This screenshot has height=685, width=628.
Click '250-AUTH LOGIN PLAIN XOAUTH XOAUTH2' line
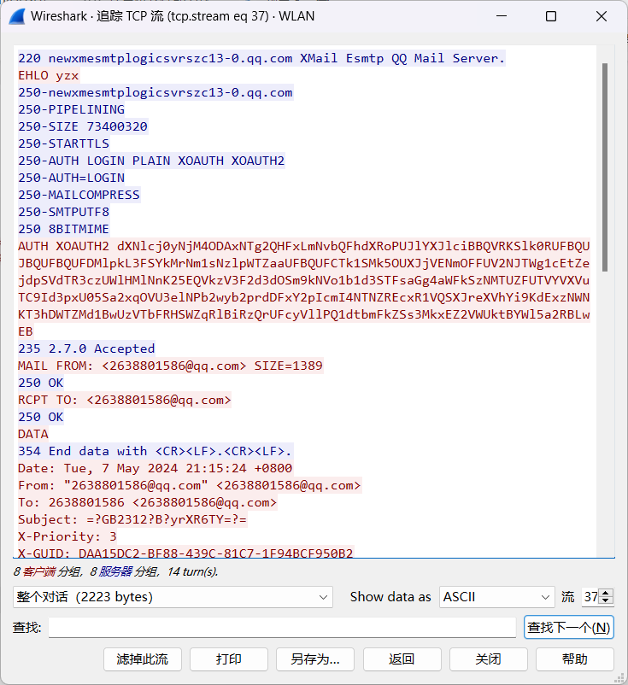151,161
